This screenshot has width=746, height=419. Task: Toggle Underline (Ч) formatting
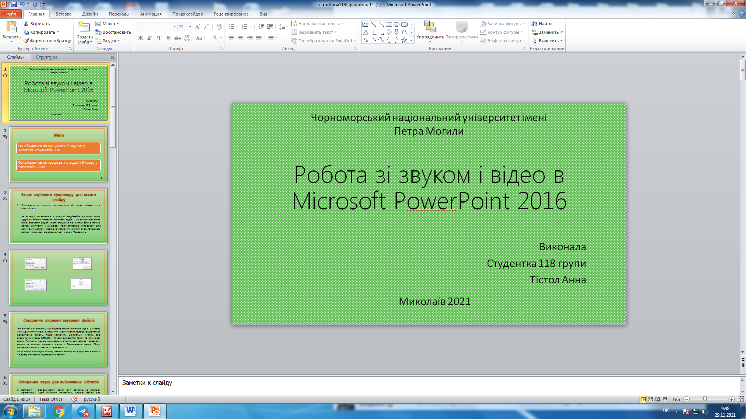[x=159, y=38]
